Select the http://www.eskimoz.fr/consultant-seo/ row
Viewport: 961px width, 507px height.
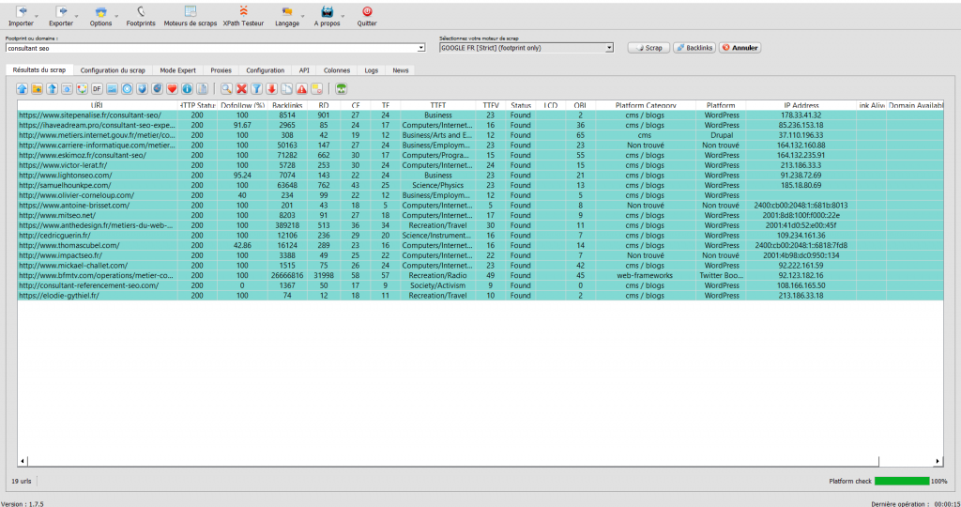(480, 155)
